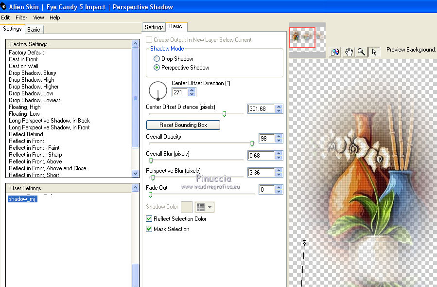Click the Center Offset Distance input field
The height and width of the screenshot is (287, 437).
pos(261,109)
